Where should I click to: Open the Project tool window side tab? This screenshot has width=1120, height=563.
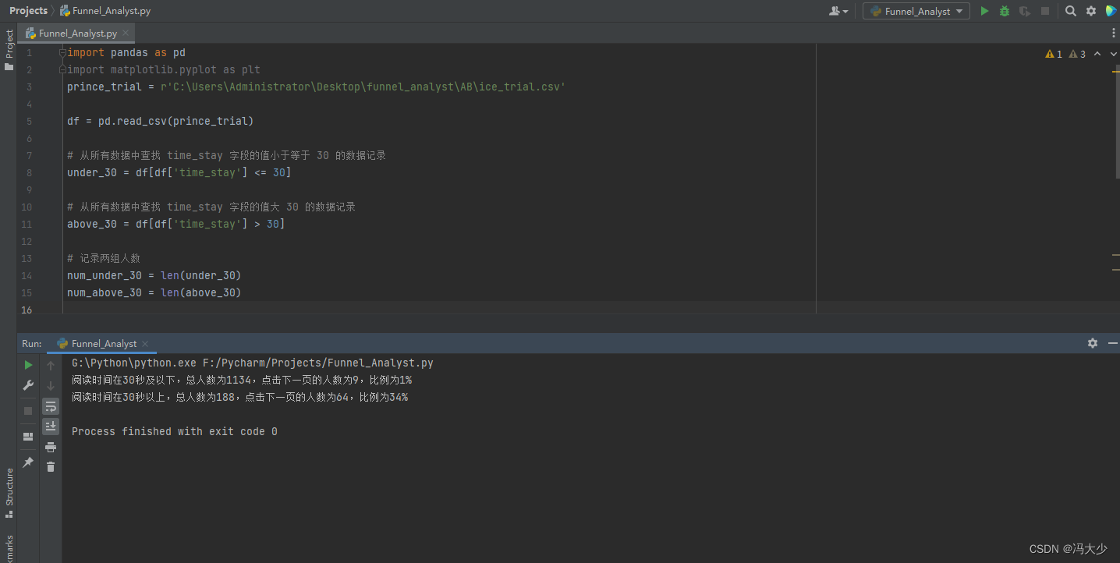click(9, 51)
